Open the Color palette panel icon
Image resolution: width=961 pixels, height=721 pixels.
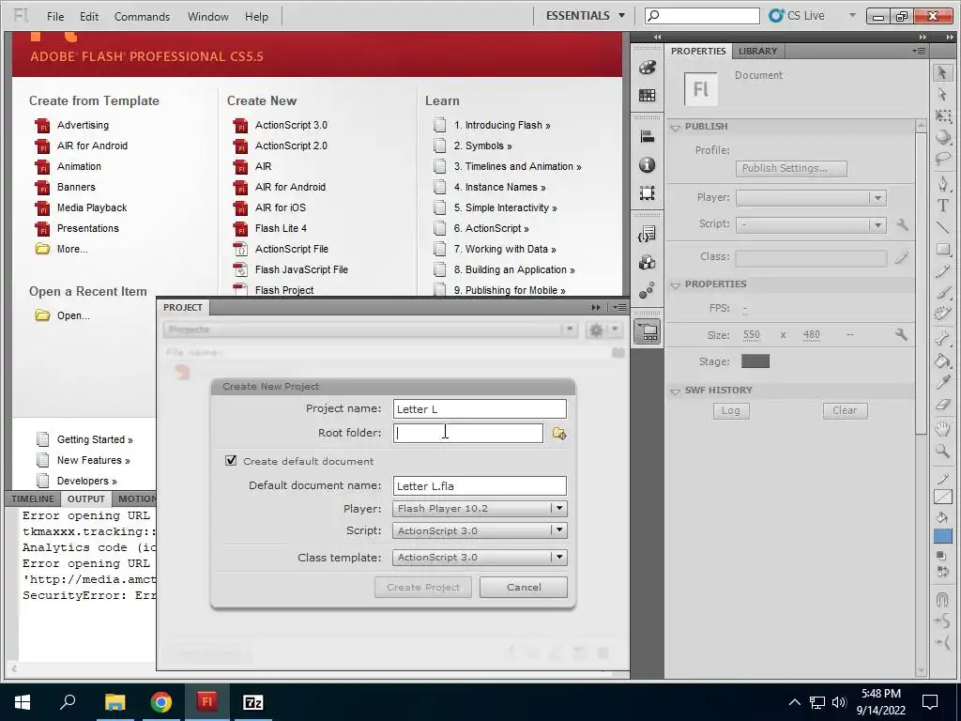[648, 68]
